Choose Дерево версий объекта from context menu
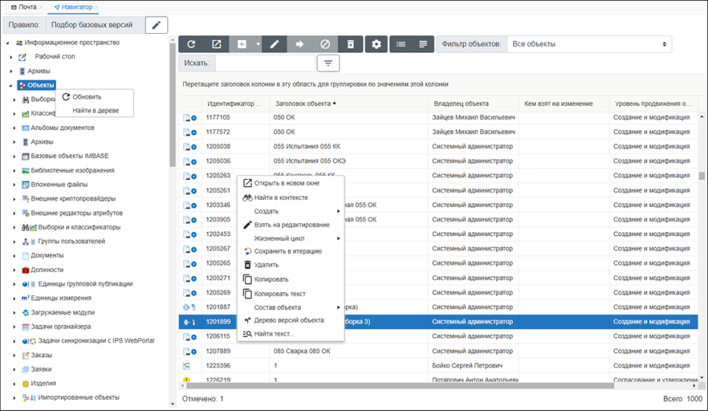Viewport: 708px width, 411px height. pyautogui.click(x=288, y=321)
